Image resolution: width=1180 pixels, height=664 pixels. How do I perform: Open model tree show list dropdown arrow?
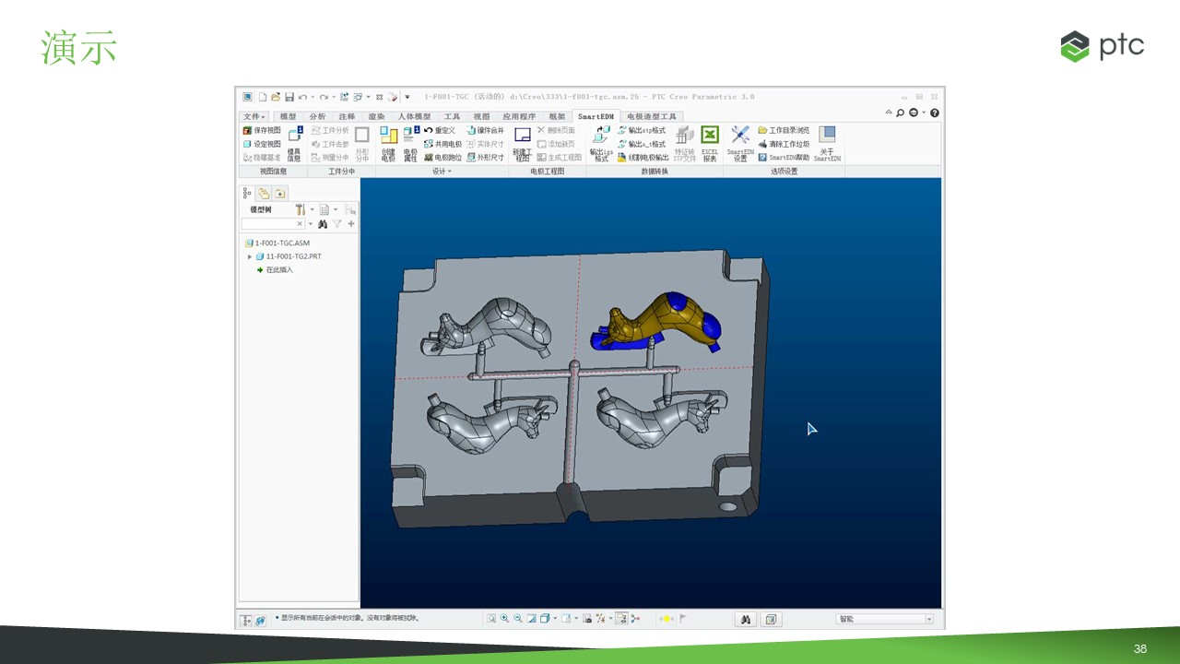click(335, 209)
